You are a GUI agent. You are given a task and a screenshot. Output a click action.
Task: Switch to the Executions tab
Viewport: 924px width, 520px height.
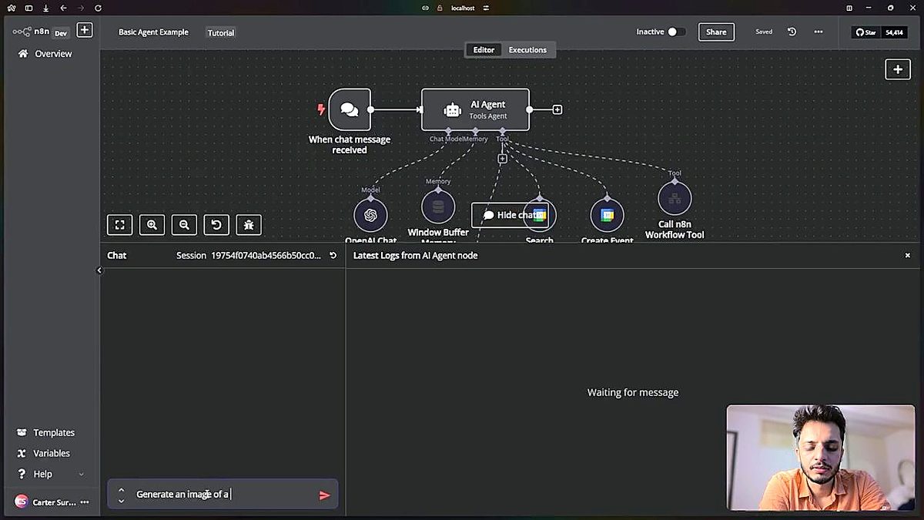527,50
